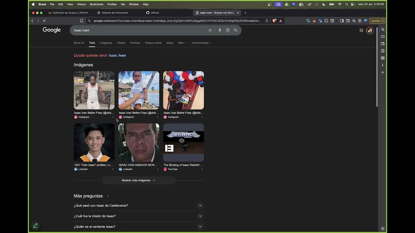Open the balloon party image thumbnail
Viewport: 415px width, 233px height.
(x=184, y=90)
